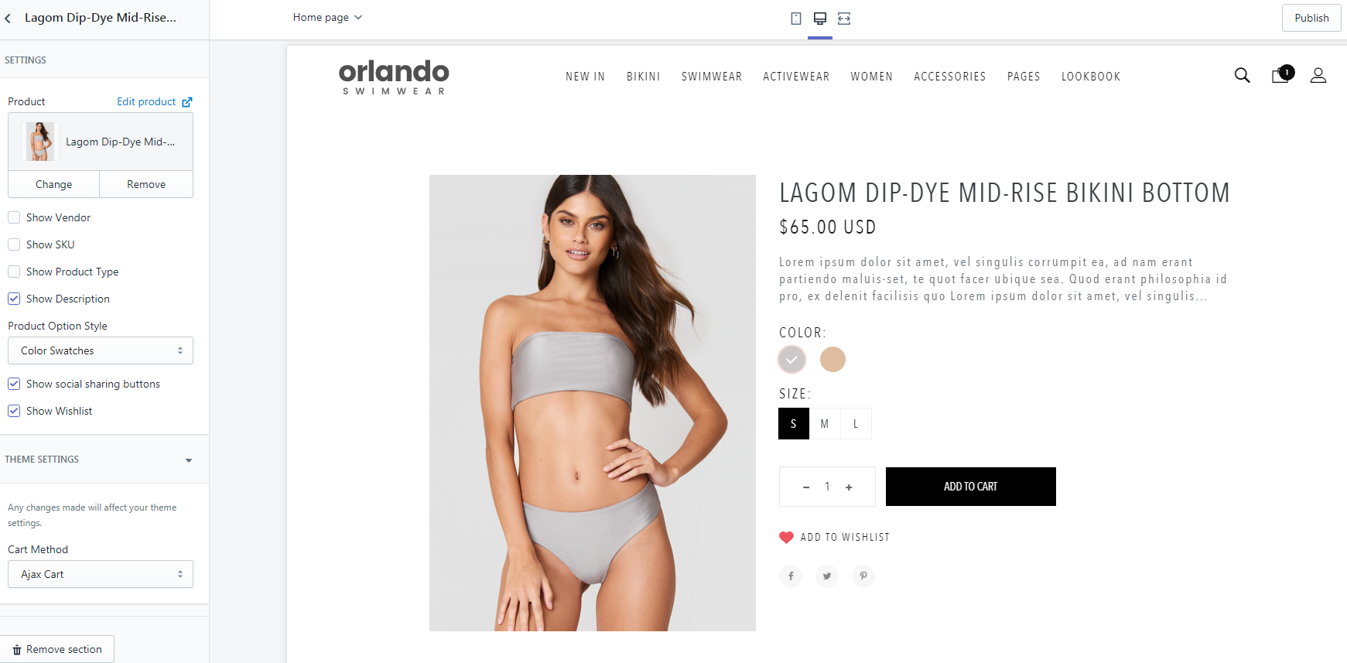
Task: Choose the beige color swatch
Action: (832, 359)
